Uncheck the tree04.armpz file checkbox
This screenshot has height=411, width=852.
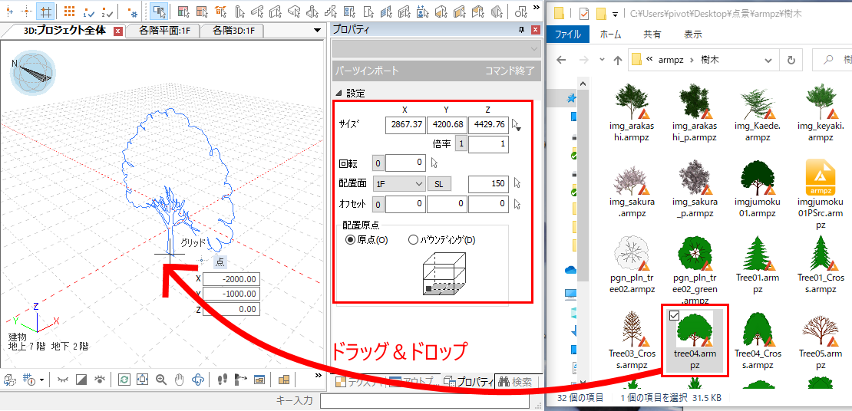coord(674,315)
